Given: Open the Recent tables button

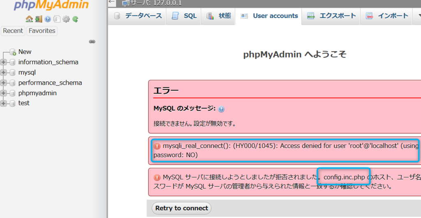Looking at the screenshot, I should (x=13, y=31).
